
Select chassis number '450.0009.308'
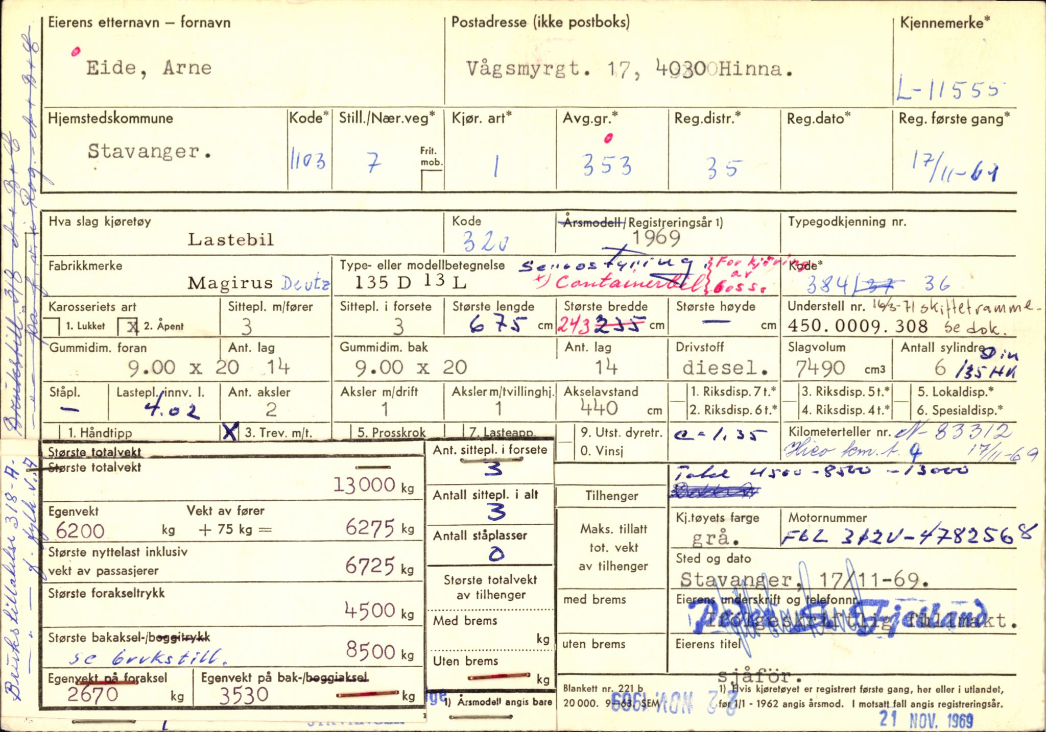pyautogui.click(x=858, y=326)
